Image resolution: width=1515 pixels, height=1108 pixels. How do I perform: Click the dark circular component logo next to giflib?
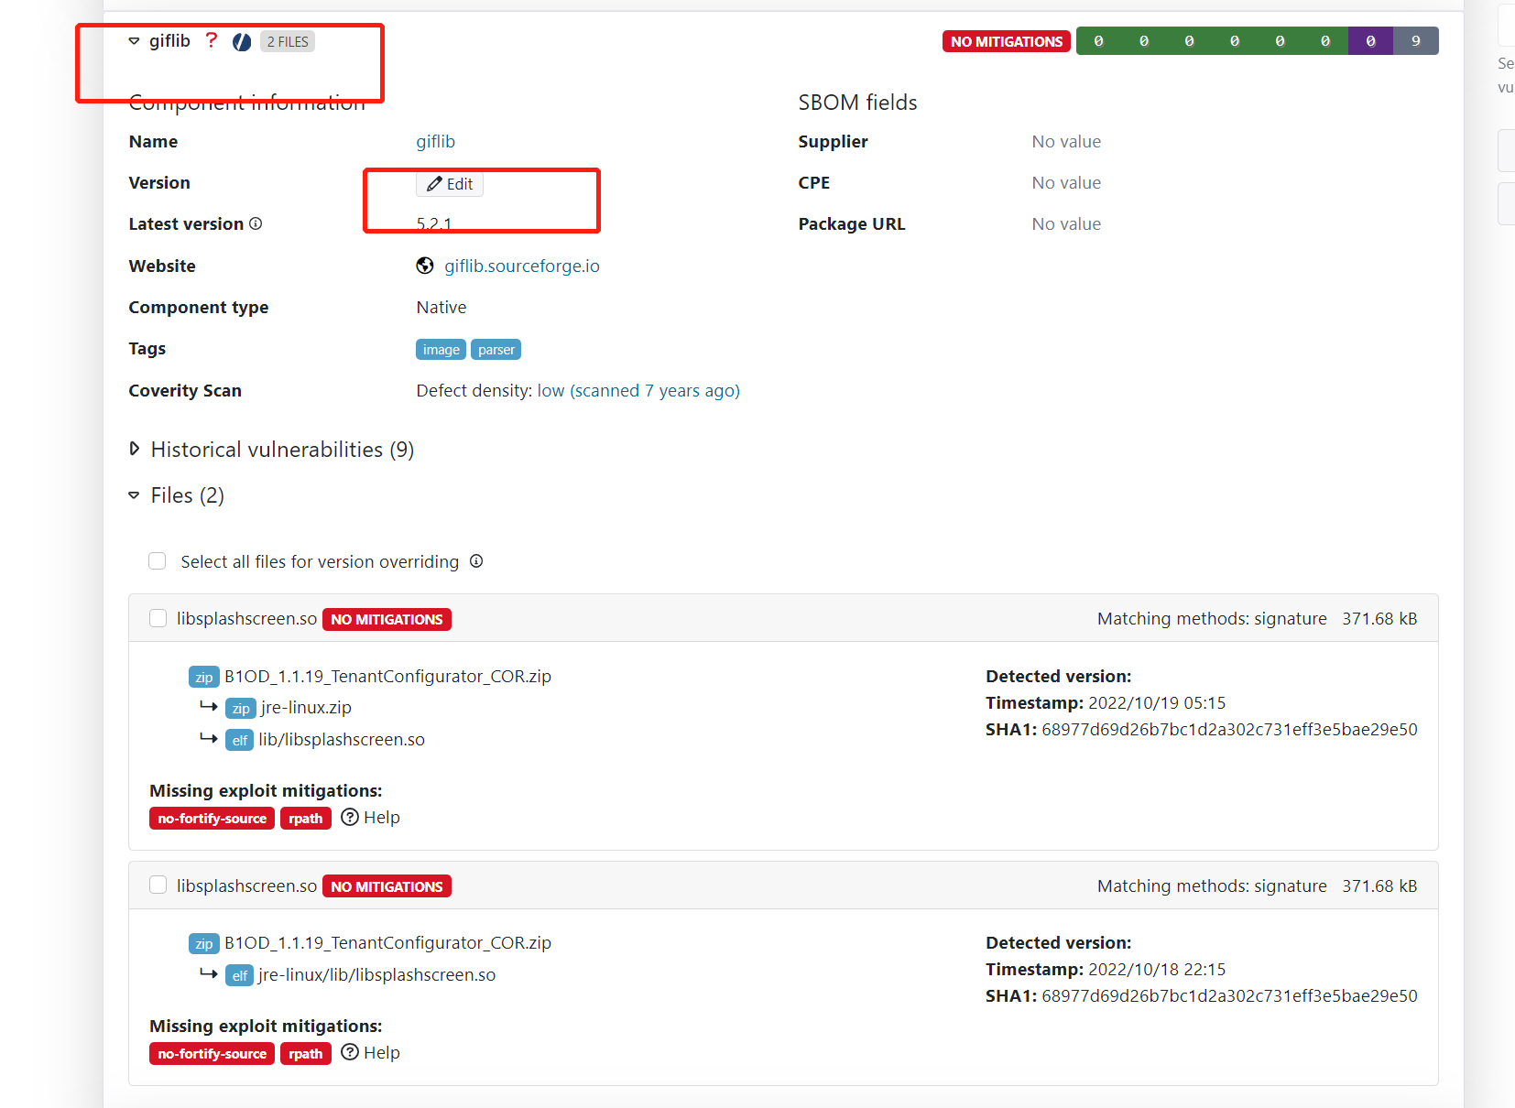point(241,41)
